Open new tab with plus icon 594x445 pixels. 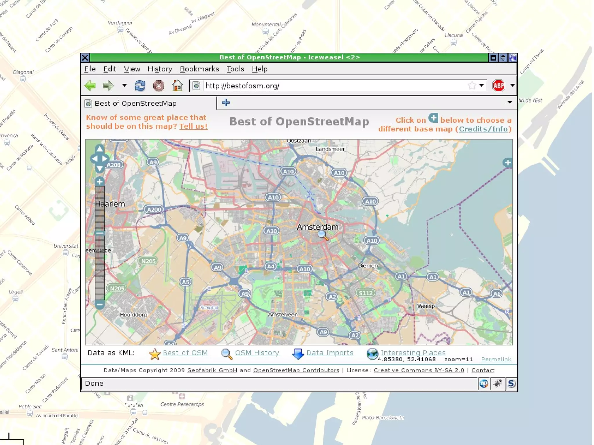pyautogui.click(x=226, y=103)
